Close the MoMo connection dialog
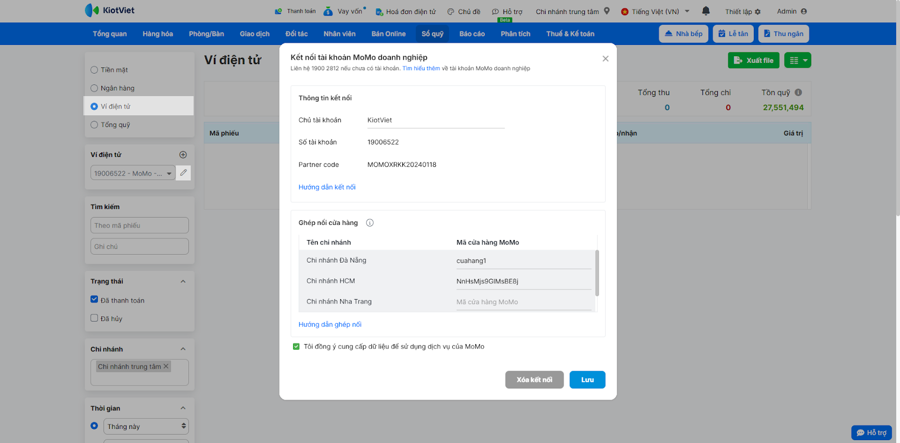This screenshot has height=443, width=900. [x=605, y=58]
